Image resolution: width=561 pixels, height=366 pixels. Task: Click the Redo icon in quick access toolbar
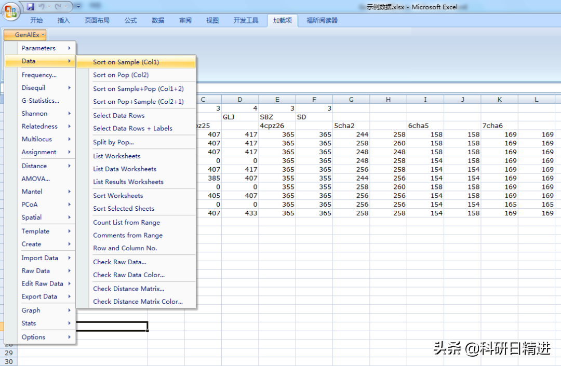58,6
